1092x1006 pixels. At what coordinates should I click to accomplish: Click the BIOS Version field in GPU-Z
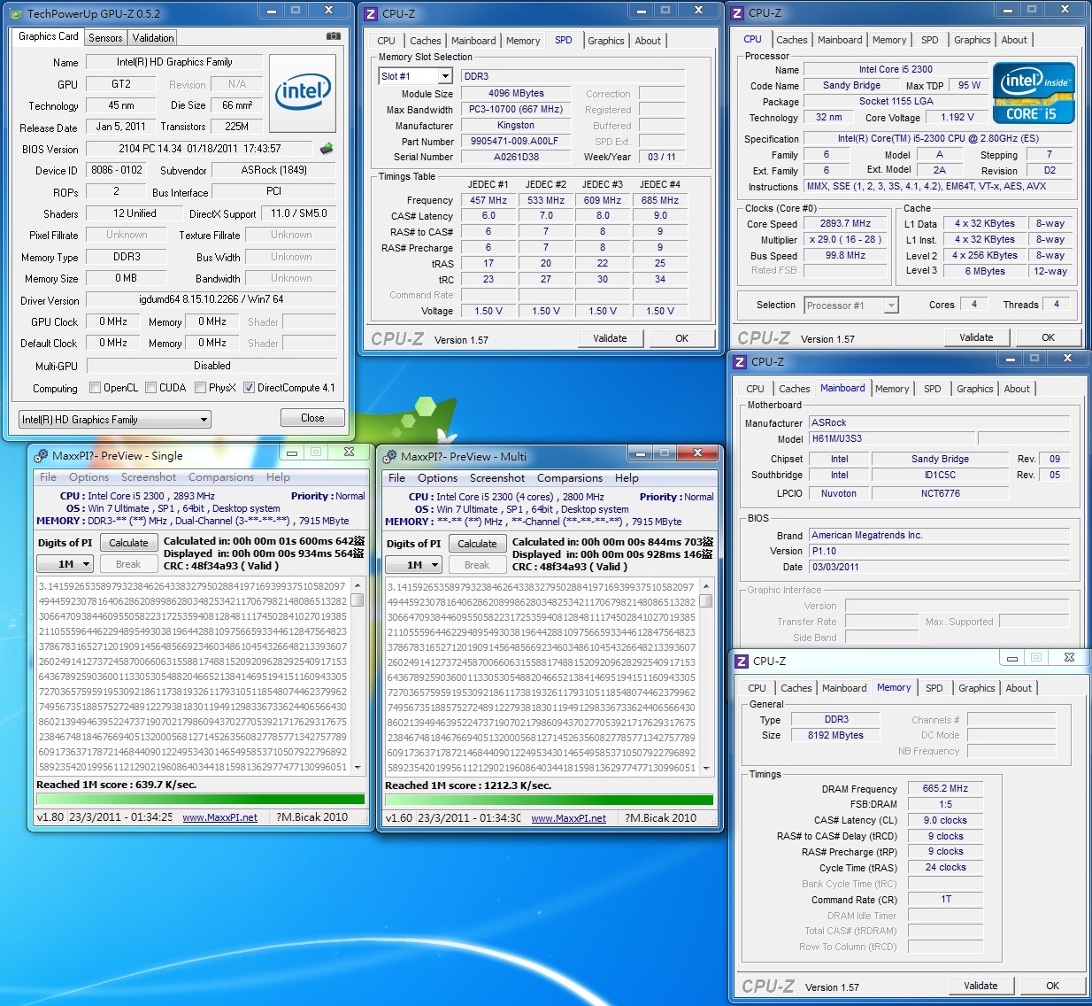pyautogui.click(x=200, y=149)
